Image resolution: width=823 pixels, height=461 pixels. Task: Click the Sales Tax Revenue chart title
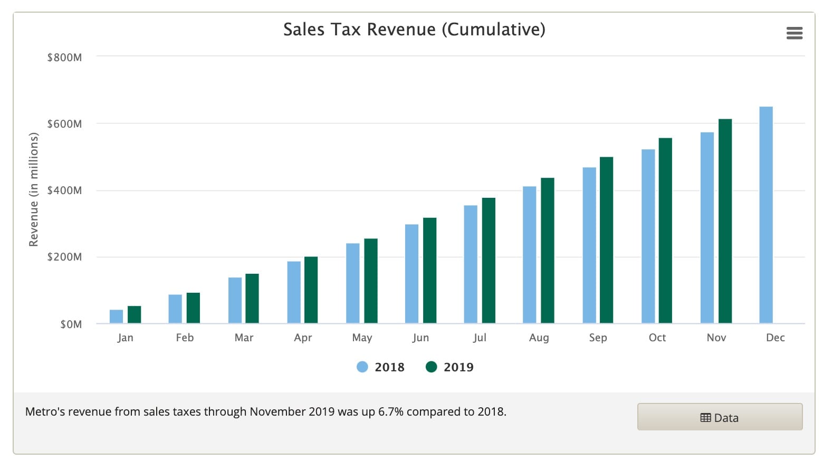coord(414,30)
